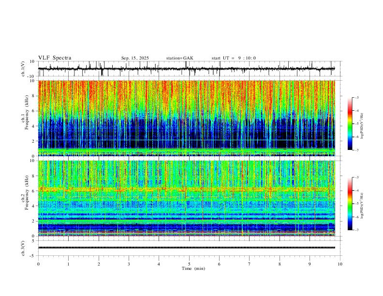Click the ch.2 log(PSD) colorbar label
Screen dimensions: 383x296
362,206
